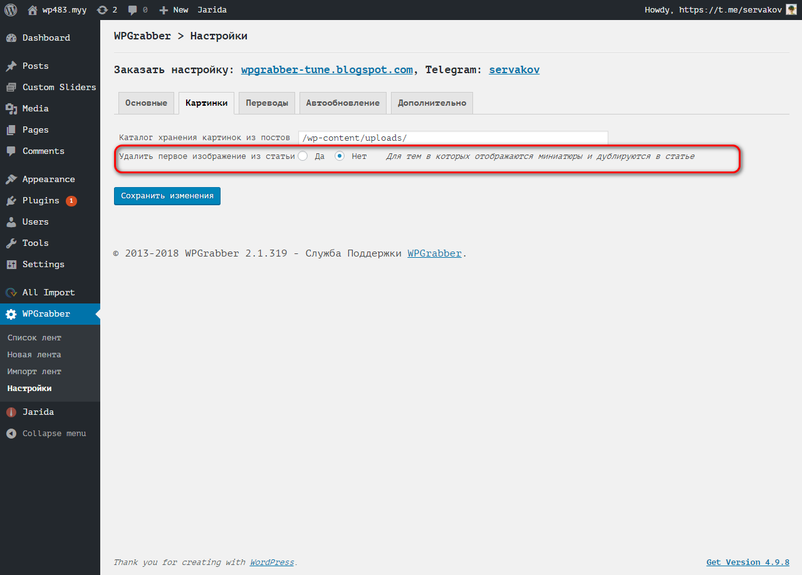The height and width of the screenshot is (575, 802).
Task: Open Новая лента submenu item
Action: pos(34,354)
